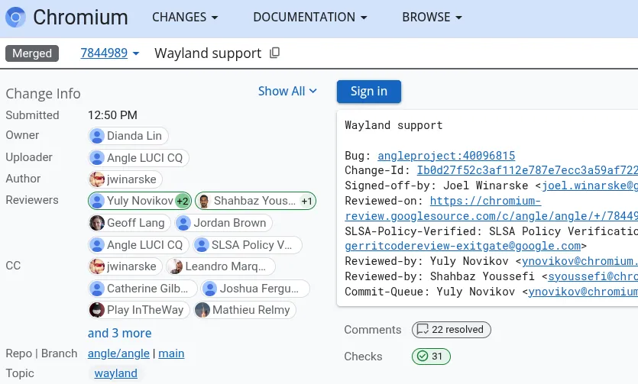The height and width of the screenshot is (384, 638).
Task: Open the 7844989 change number dropdown
Action: point(110,53)
